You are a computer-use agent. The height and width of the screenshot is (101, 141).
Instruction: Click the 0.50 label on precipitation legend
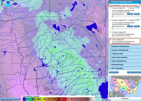pos(28,99)
